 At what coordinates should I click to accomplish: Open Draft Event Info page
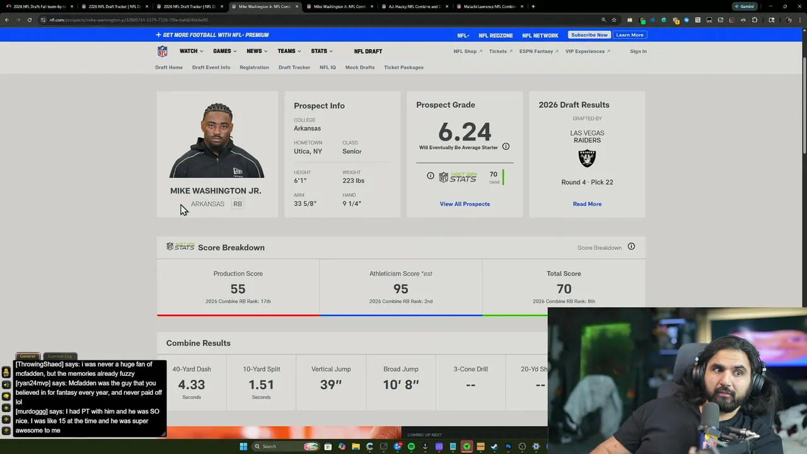pos(211,67)
